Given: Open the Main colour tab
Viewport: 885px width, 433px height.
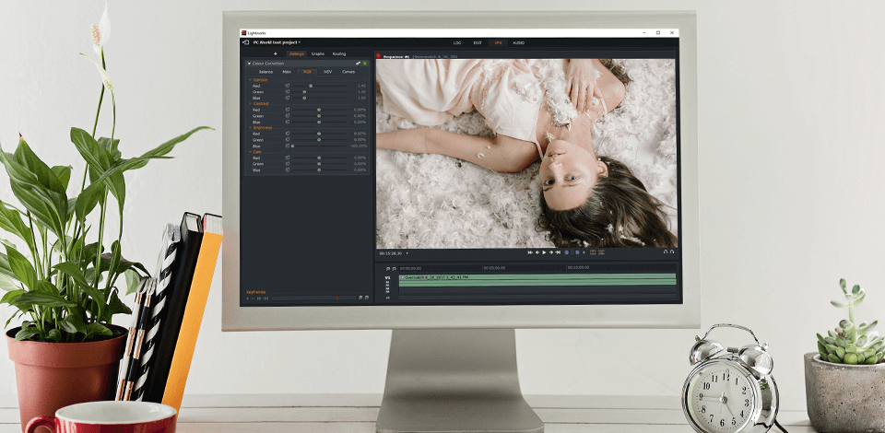Looking at the screenshot, I should (287, 72).
